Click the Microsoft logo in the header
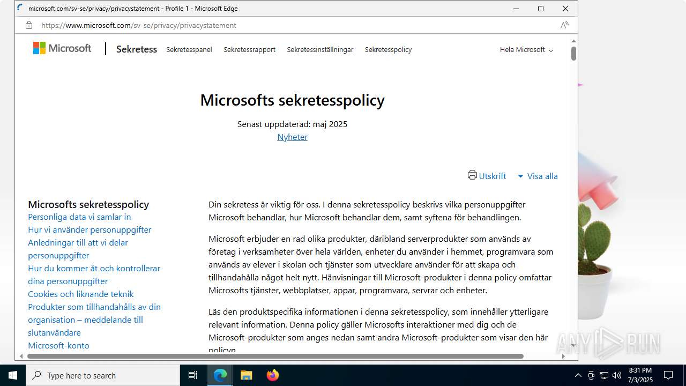The width and height of the screenshot is (686, 386). [x=62, y=49]
